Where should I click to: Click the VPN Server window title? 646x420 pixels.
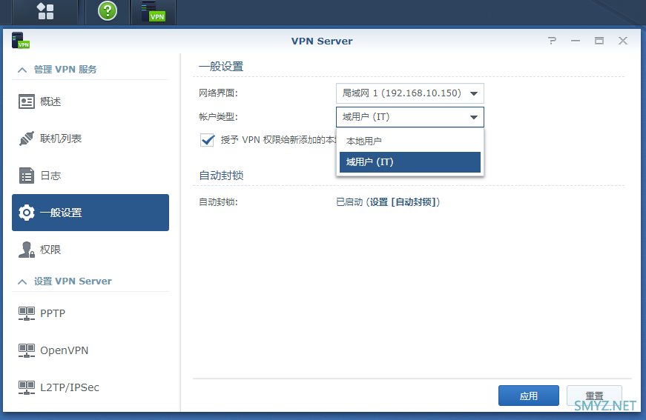click(322, 41)
